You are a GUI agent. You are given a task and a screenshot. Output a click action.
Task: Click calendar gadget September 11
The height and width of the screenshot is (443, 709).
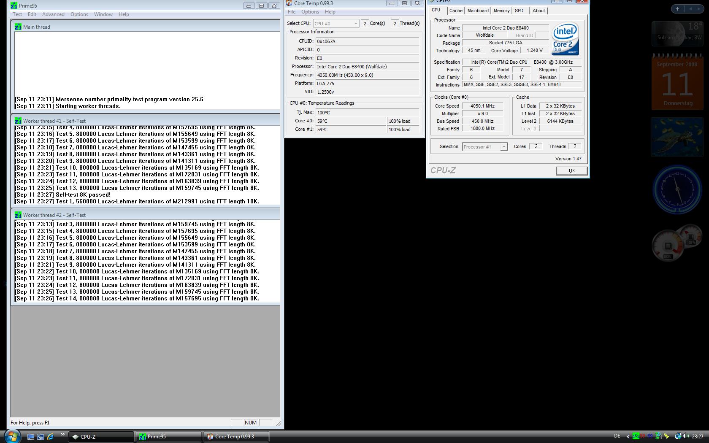click(x=677, y=82)
